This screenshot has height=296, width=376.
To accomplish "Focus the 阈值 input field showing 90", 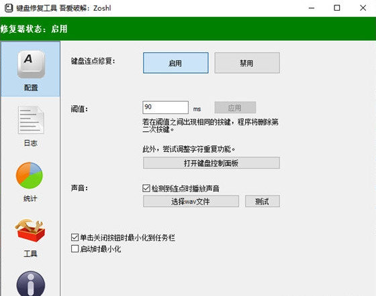I will (x=165, y=107).
